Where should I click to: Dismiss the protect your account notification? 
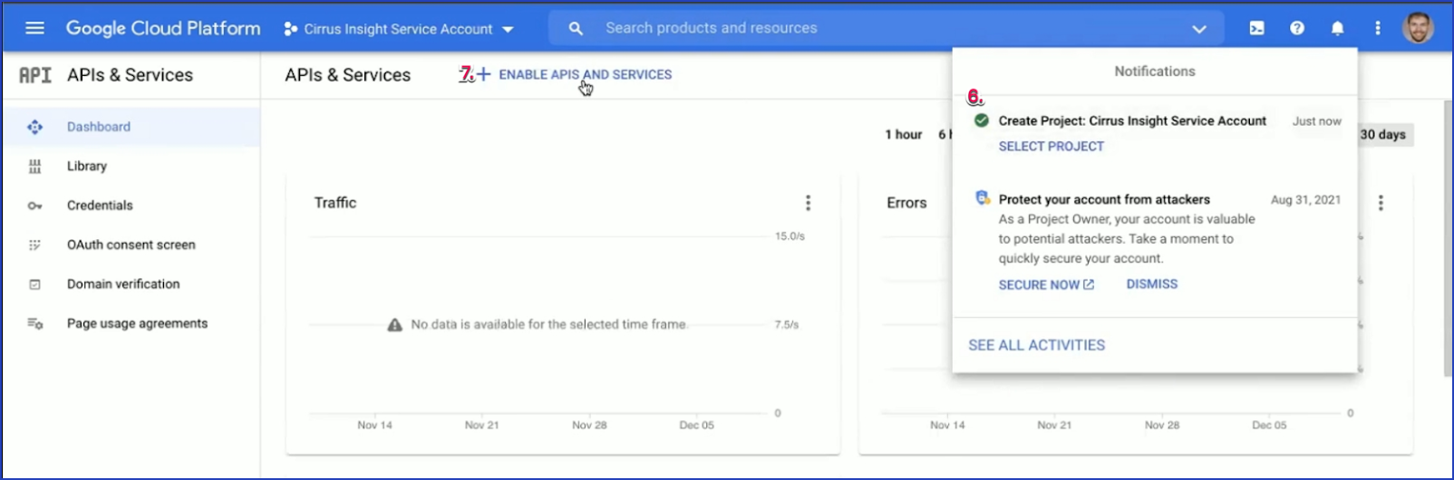click(1151, 283)
